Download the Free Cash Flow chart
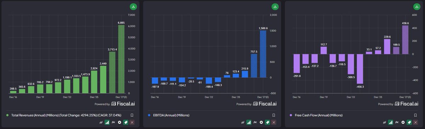Screen dimensions: 425x129 click(416, 7)
